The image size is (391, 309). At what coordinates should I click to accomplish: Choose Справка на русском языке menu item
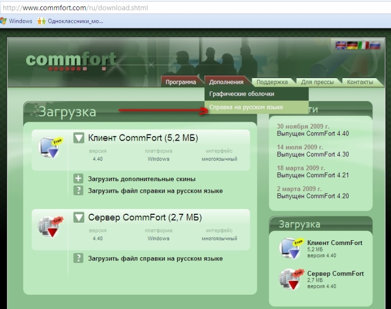point(246,107)
